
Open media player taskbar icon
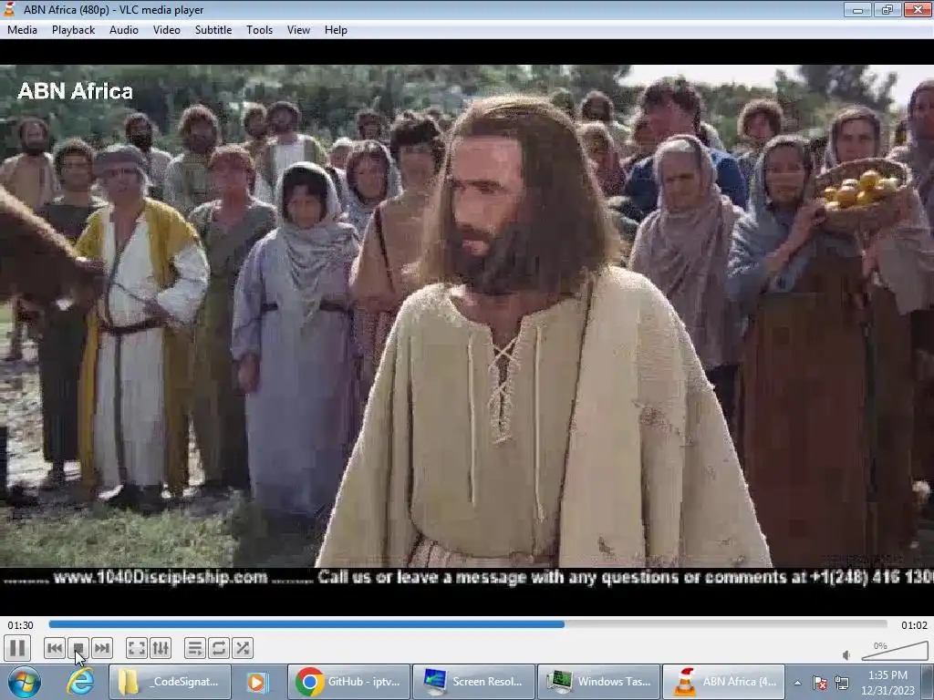pyautogui.click(x=258, y=682)
